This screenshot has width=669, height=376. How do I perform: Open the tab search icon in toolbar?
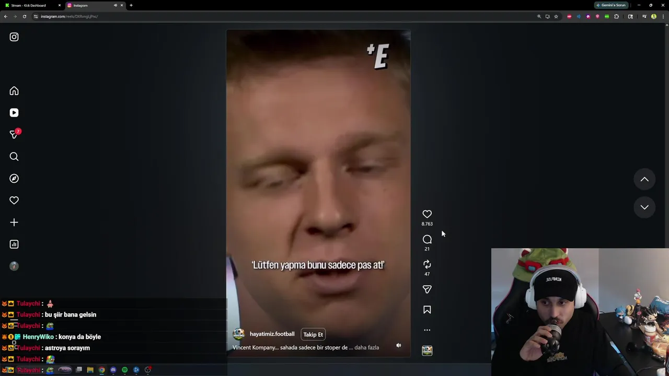[630, 16]
